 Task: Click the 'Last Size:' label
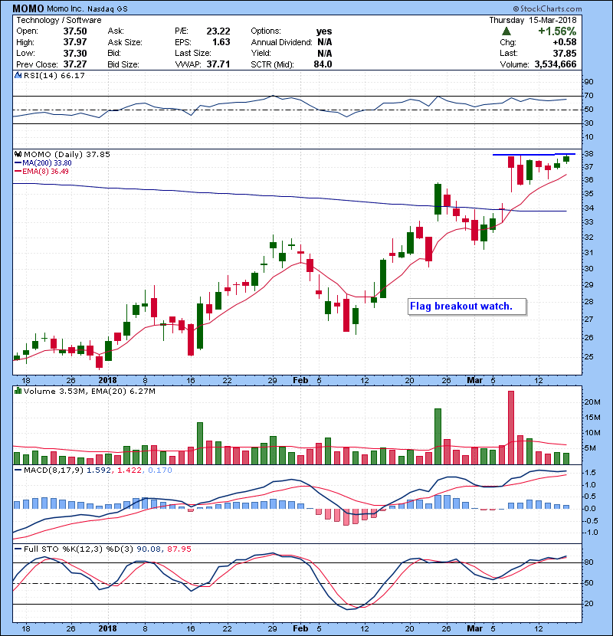click(x=193, y=53)
